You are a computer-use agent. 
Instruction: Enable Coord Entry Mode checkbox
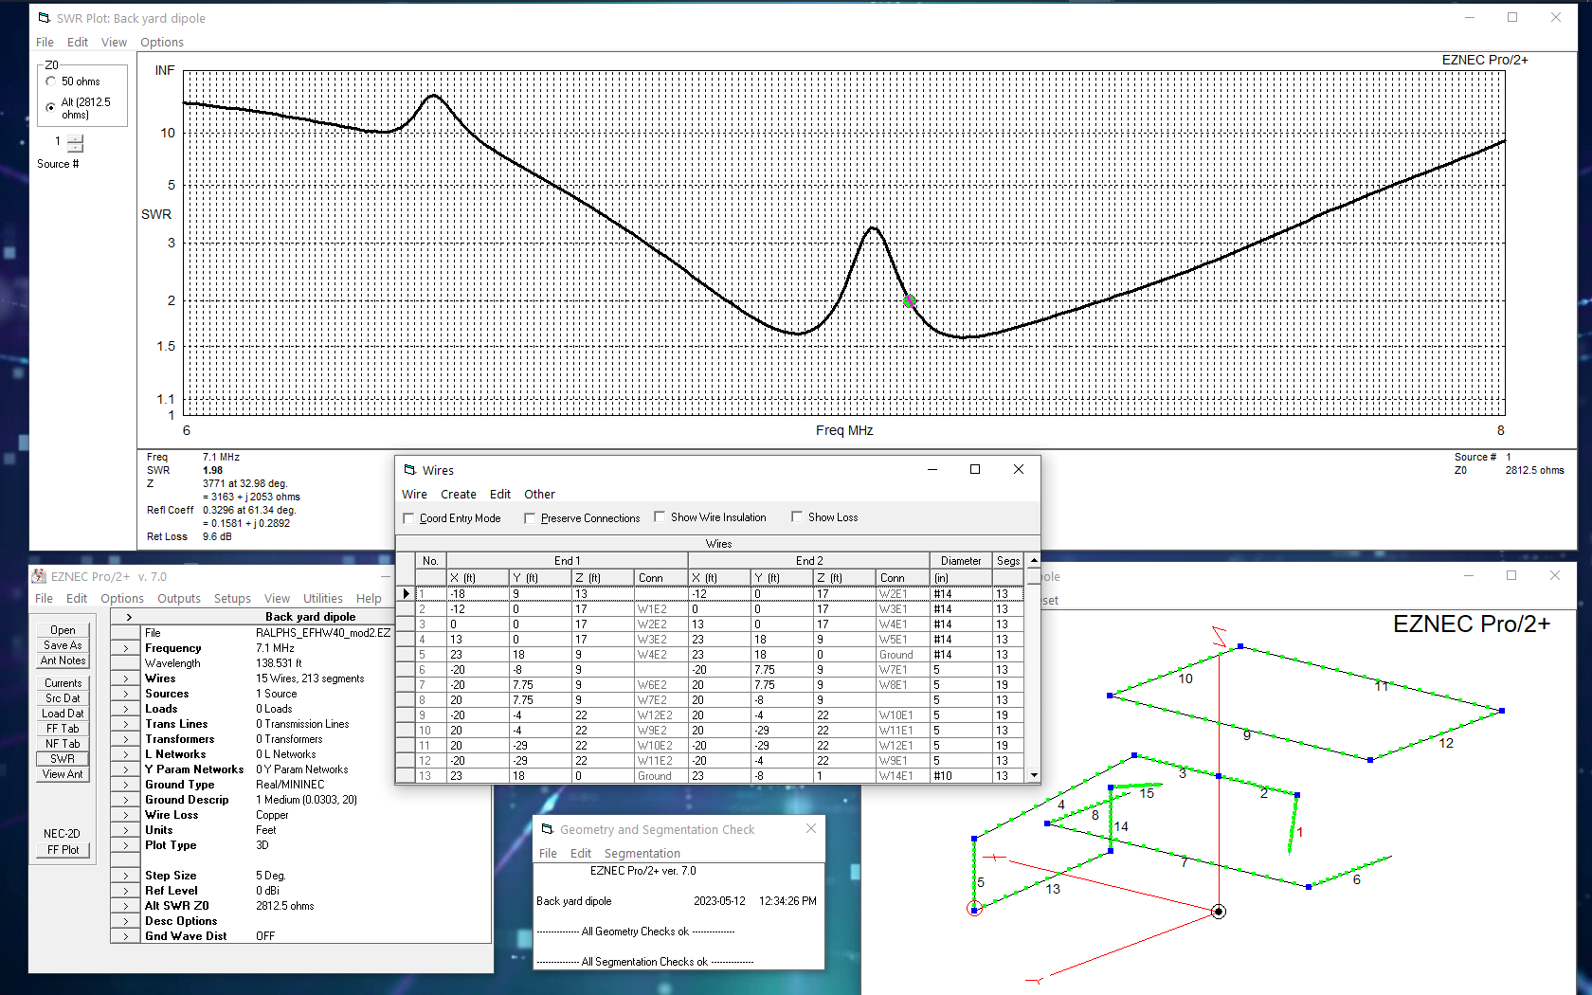408,518
